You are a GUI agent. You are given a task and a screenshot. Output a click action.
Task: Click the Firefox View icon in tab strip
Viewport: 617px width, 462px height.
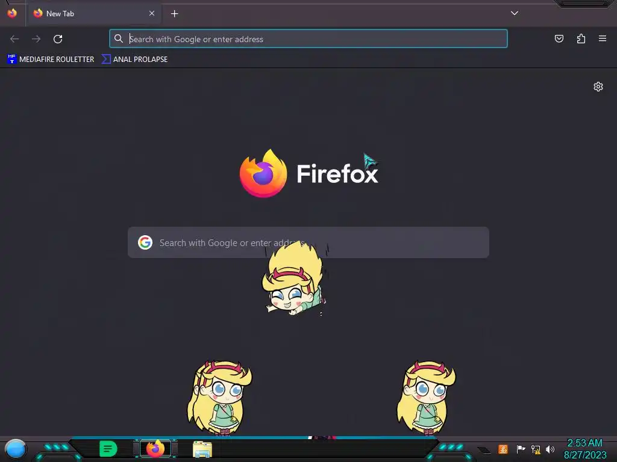[12, 13]
